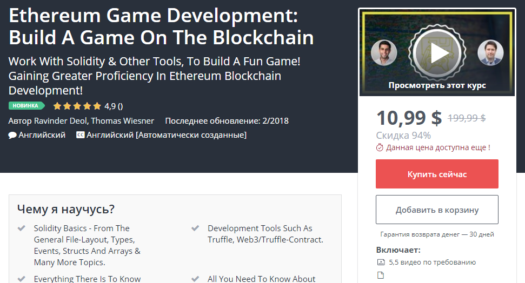Click checkmark beside "Everything There Is To Know"
Screen dimensions: 525x283
tap(22, 279)
